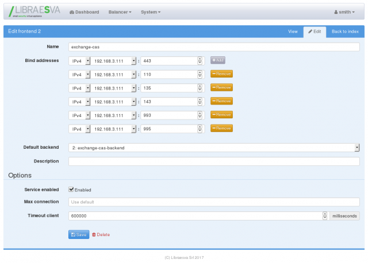Switch to the View tab
This screenshot has height=263, width=368.
(x=293, y=32)
